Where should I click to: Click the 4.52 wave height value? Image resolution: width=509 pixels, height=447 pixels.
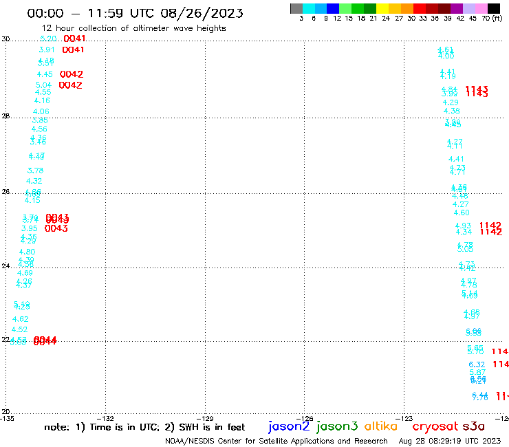pyautogui.click(x=19, y=329)
